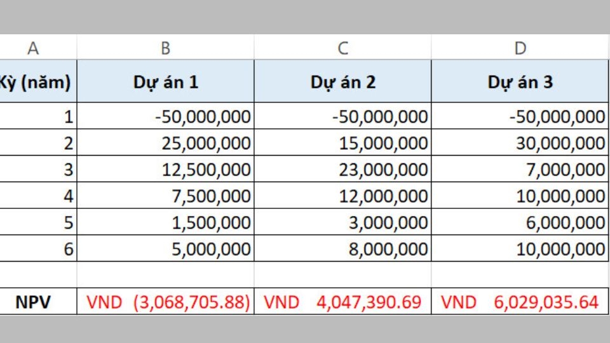
Task: Select Dự án 1 cell 25,000,000
Action: tap(165, 142)
